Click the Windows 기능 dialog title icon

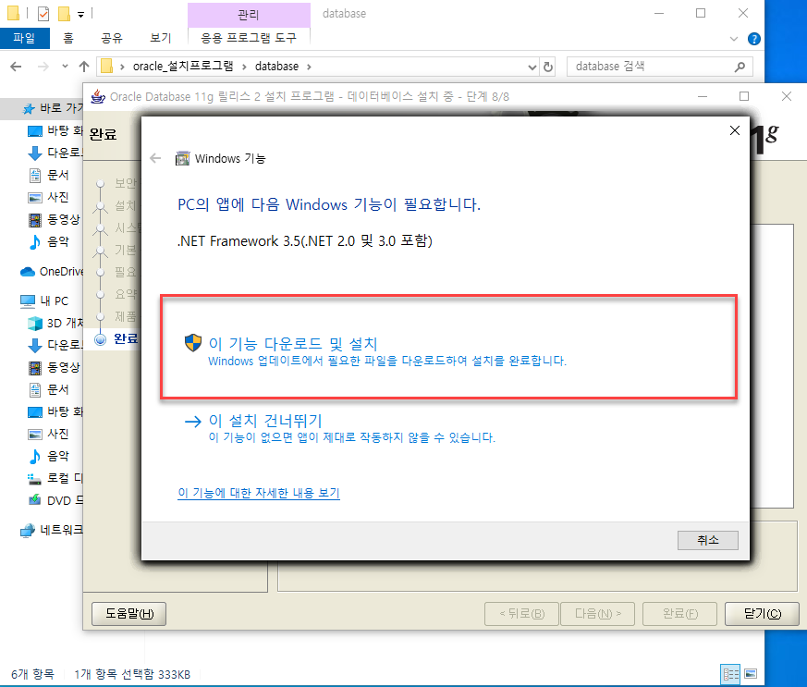[183, 158]
